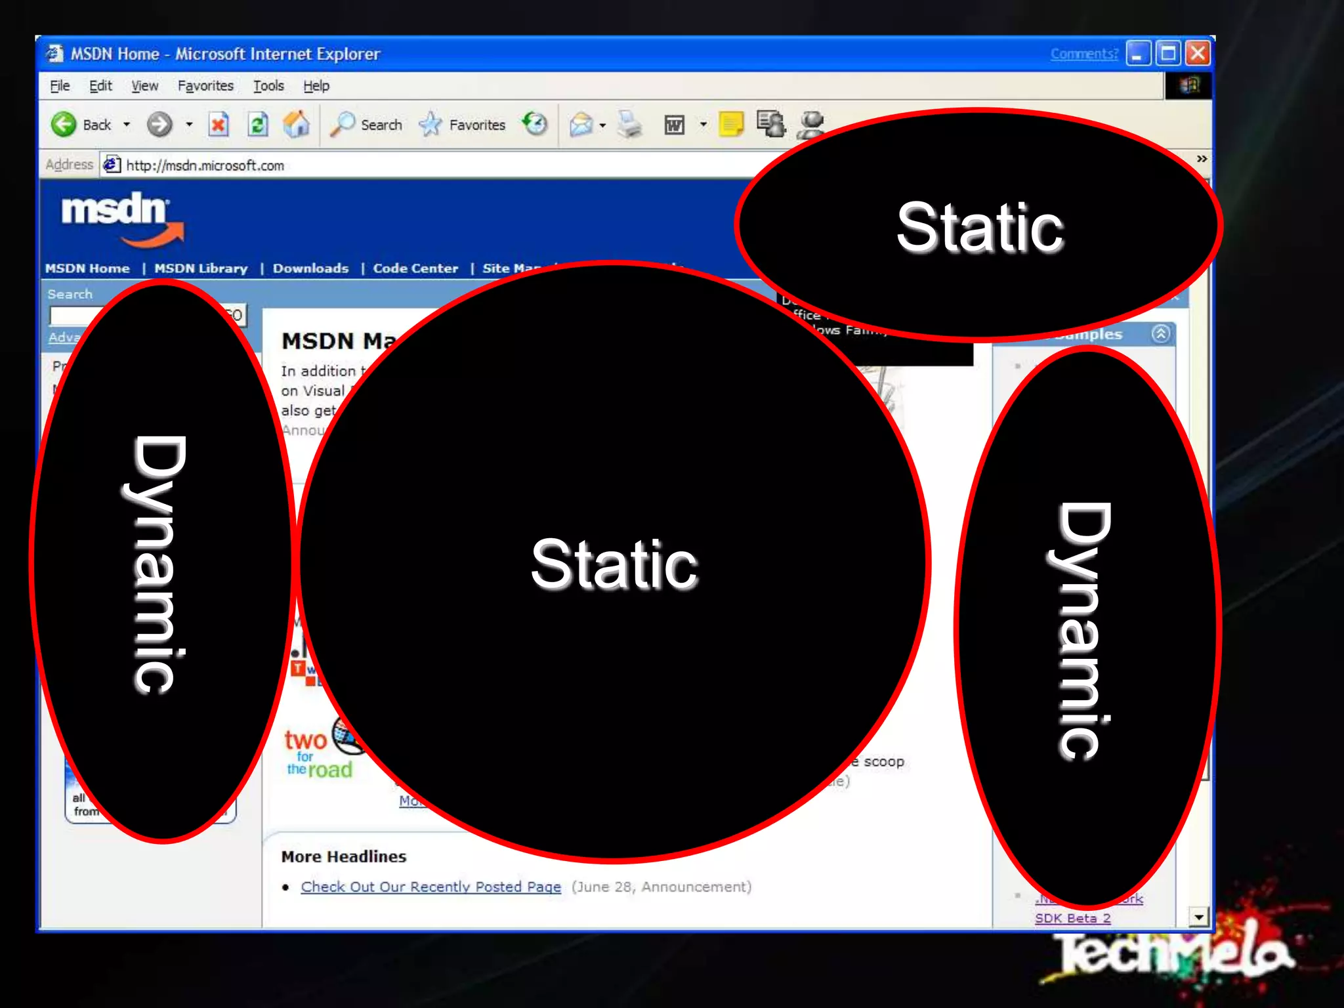Expand the toolbar overflow chevron
The height and width of the screenshot is (1008, 1344).
1202,159
